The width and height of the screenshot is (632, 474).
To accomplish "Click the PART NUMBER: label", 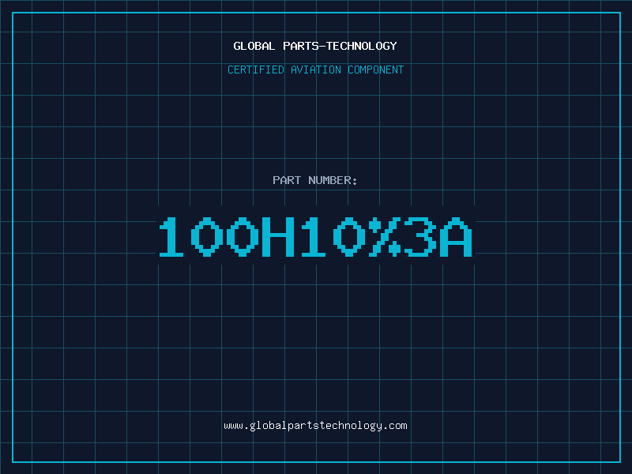I will coord(314,180).
